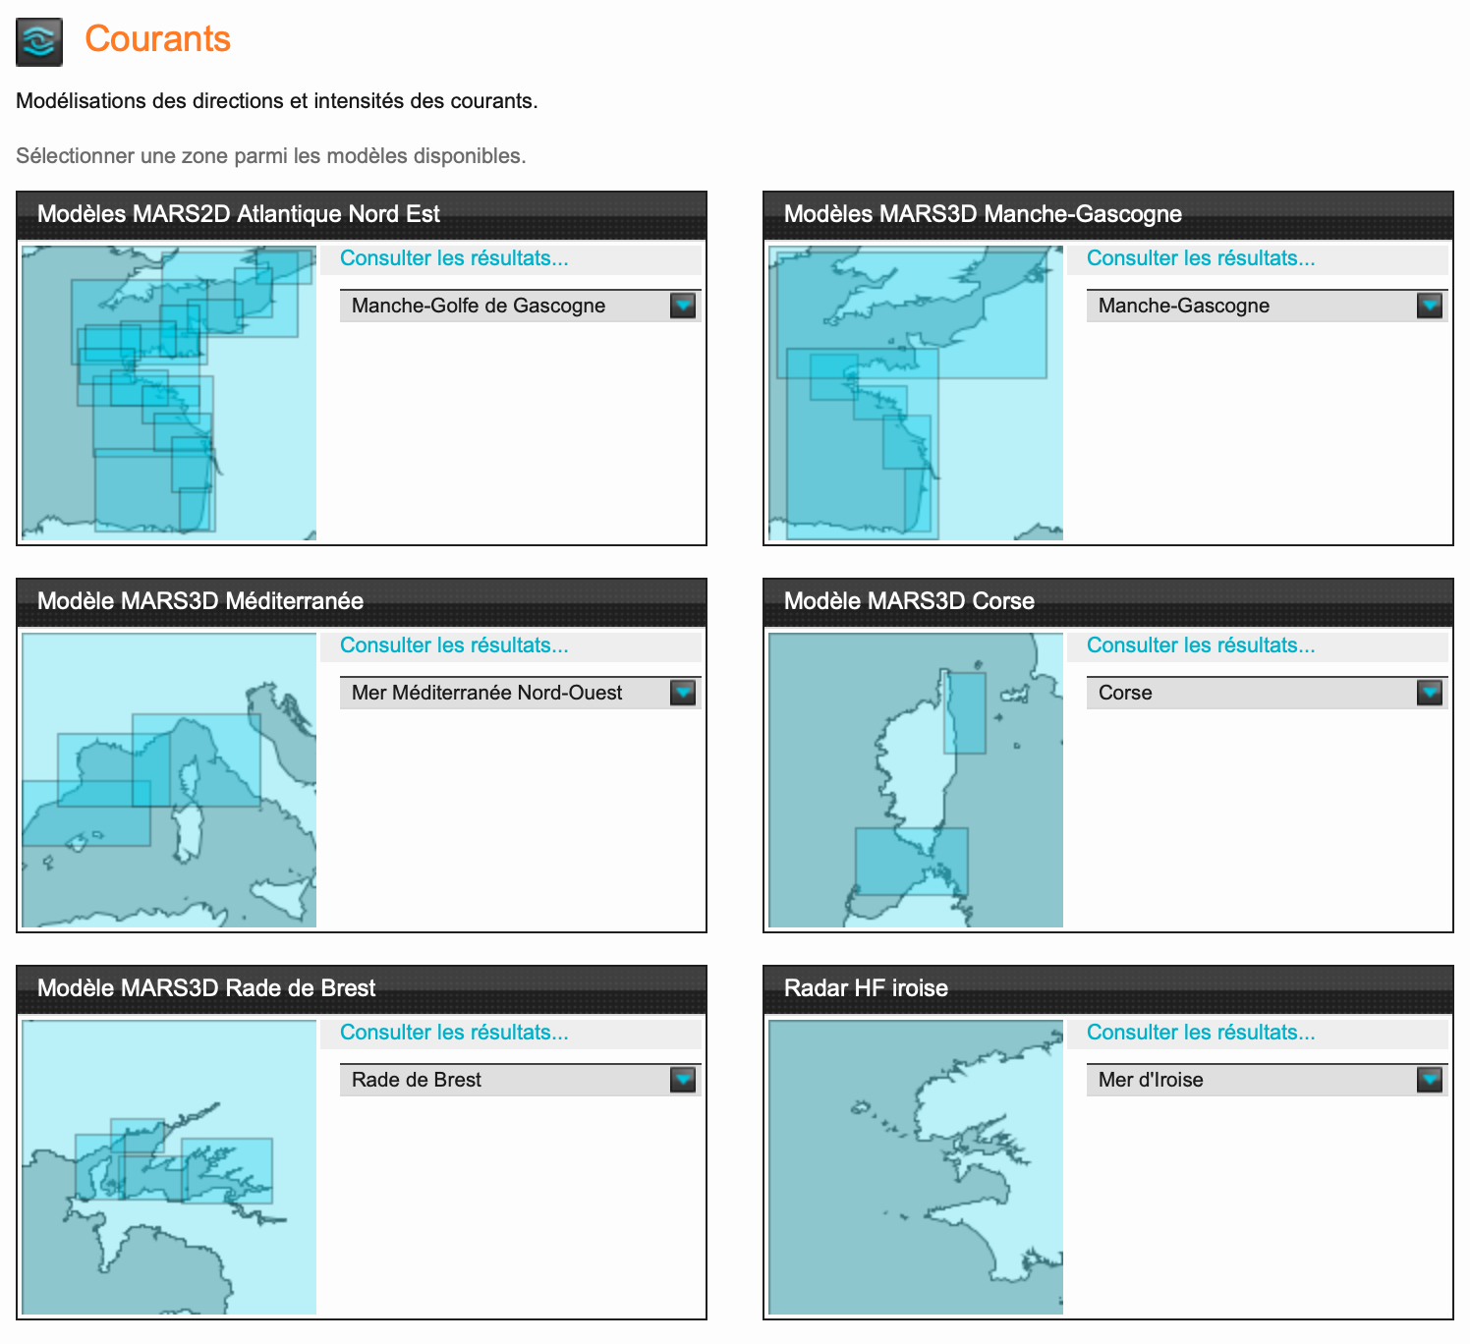Click the text 'Sélectionner une zone parmi les modèles disponibles.'
Screen dimensions: 1470x1344
[x=271, y=156]
